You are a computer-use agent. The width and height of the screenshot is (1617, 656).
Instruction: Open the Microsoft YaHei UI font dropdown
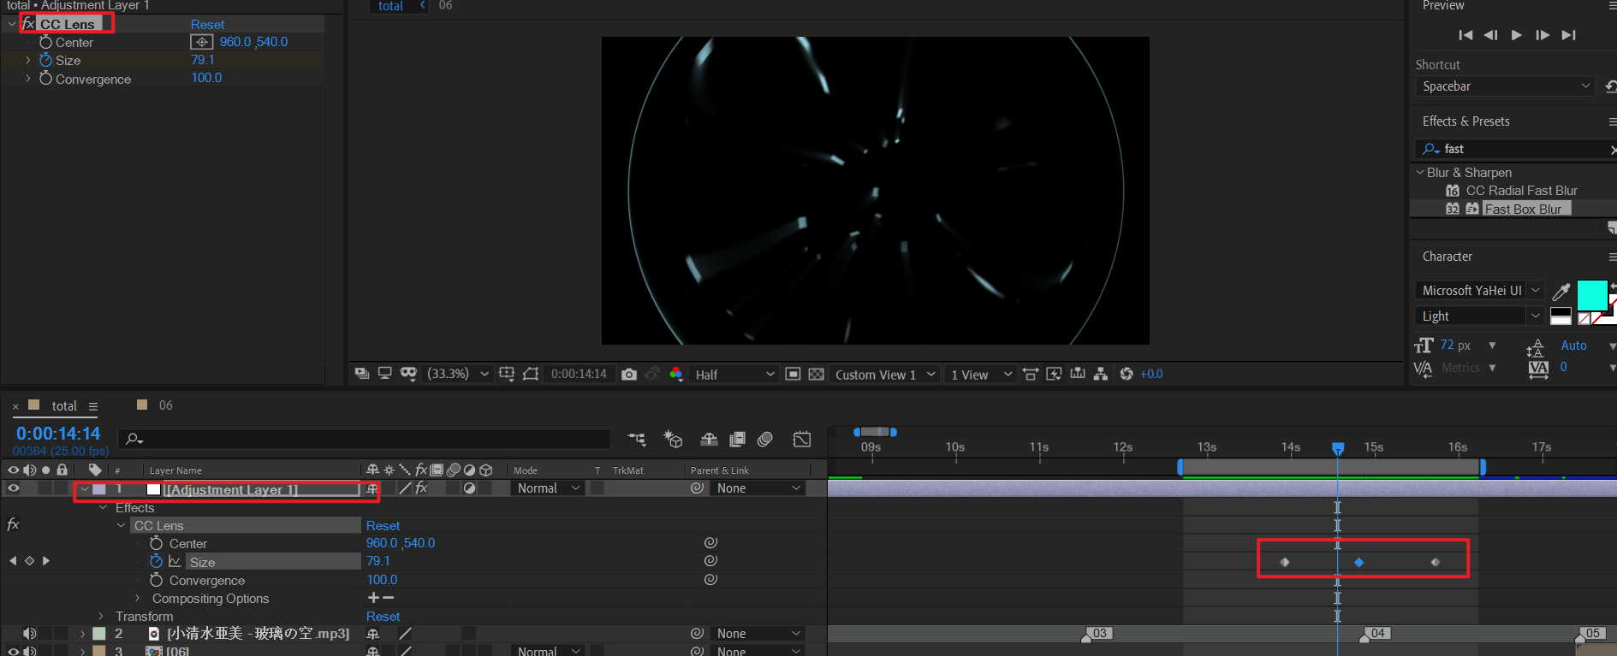(1478, 291)
